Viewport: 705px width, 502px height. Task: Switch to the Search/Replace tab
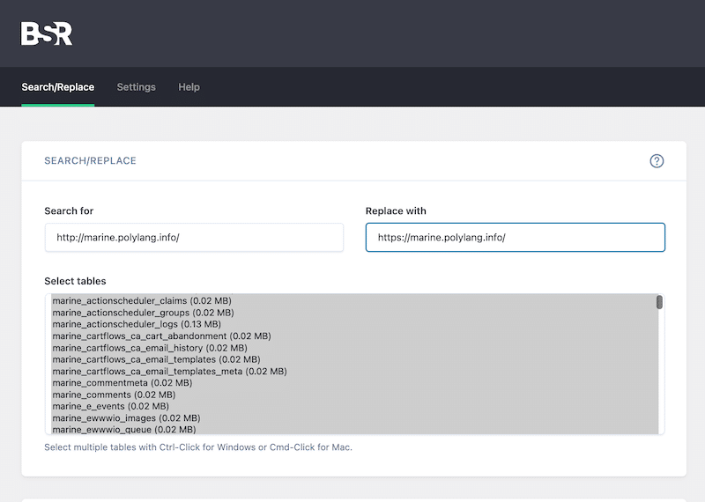(58, 87)
